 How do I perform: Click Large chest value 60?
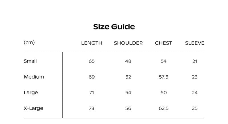coord(164,93)
